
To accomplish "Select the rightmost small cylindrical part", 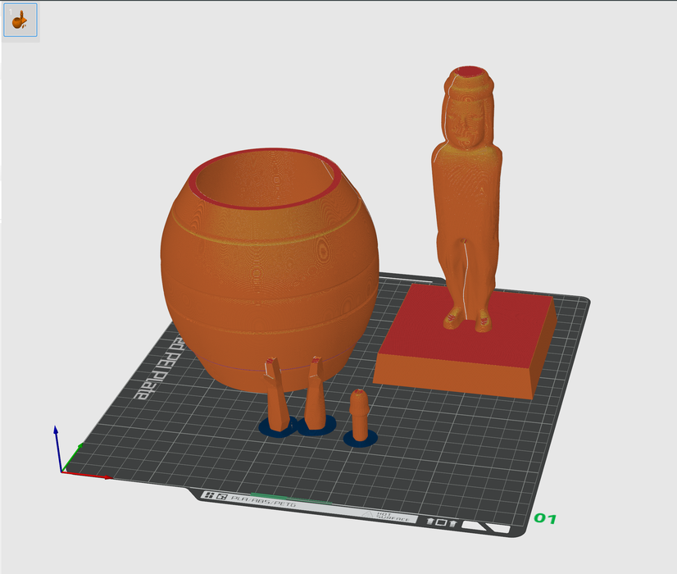I will point(358,412).
